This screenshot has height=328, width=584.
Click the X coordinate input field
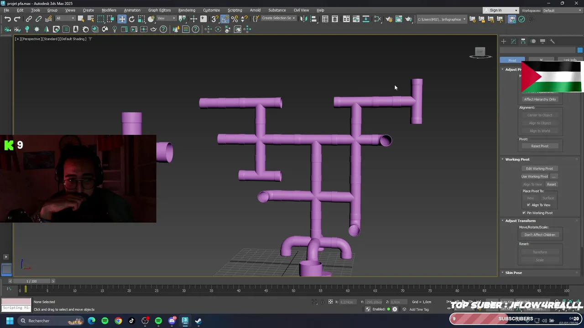[347, 302]
